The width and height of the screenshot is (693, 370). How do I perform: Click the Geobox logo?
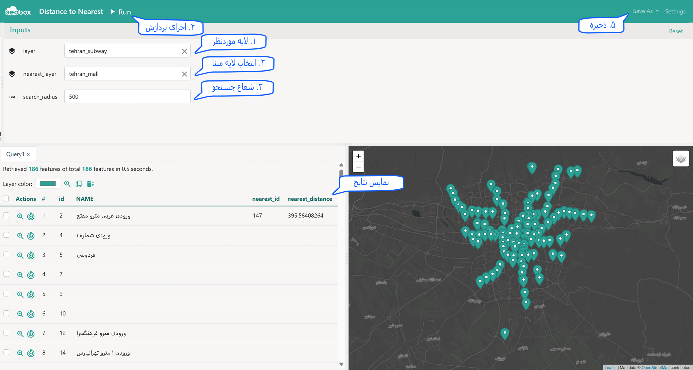point(18,11)
